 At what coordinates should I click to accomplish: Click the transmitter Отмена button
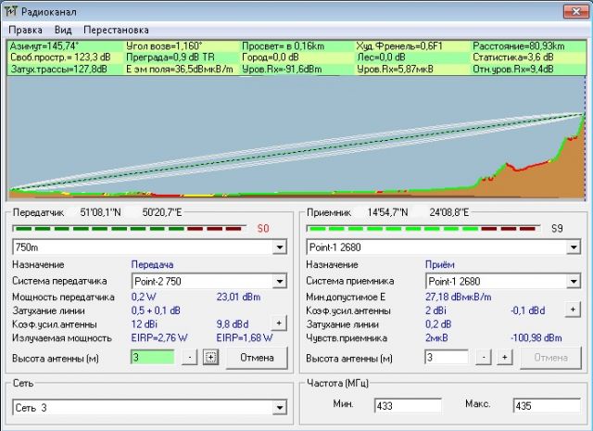tap(257, 358)
